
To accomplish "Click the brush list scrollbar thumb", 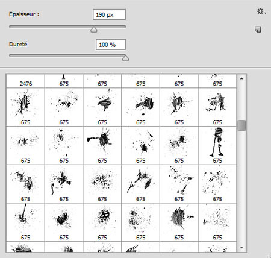I will click(241, 125).
